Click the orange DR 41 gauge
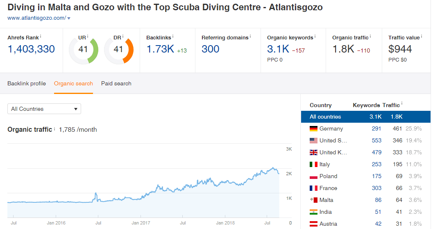This screenshot has height=229, width=433. (x=119, y=50)
